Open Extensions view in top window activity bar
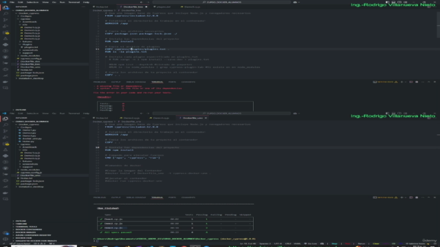The width and height of the screenshot is (440, 247). click(5, 32)
